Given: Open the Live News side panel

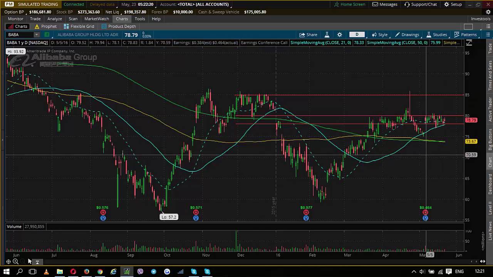Looking at the screenshot, I should pyautogui.click(x=490, y=231).
